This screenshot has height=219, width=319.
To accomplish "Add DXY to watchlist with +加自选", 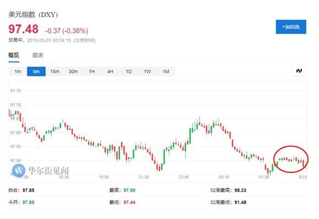I will click(x=291, y=27).
